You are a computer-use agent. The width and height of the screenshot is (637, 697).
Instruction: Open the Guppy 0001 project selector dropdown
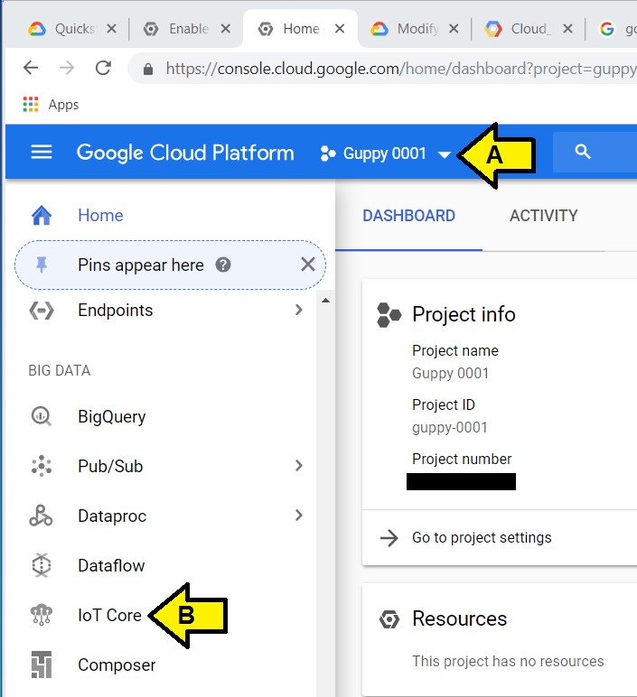click(x=386, y=153)
